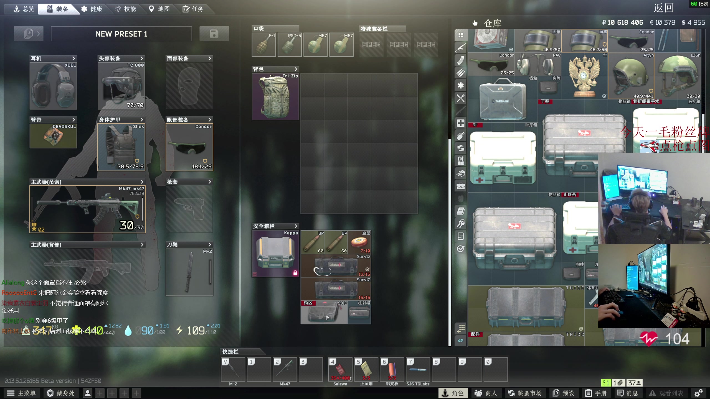This screenshot has height=399, width=710.
Task: Click the Mk47 weapon condition bar
Action: click(x=143, y=209)
